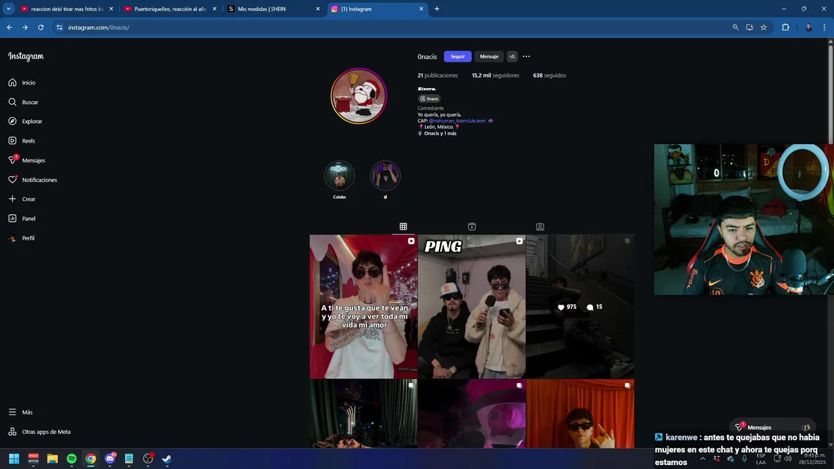Viewport: 834px width, 469px height.
Task: Open Discord from the taskbar
Action: tap(110, 459)
